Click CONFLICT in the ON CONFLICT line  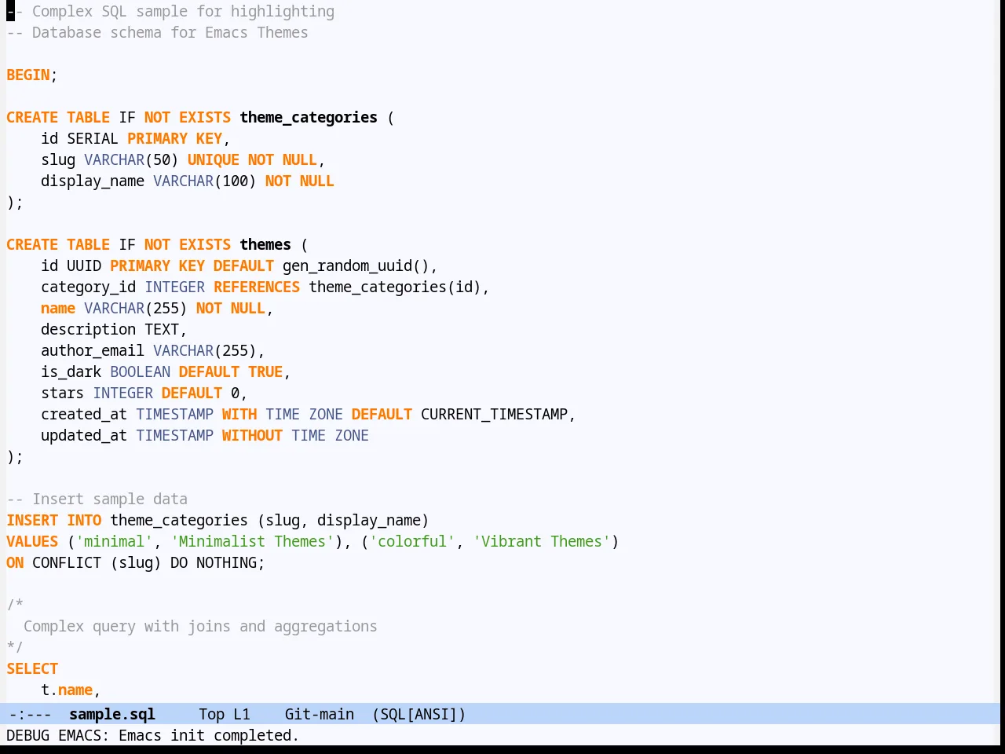click(x=67, y=562)
